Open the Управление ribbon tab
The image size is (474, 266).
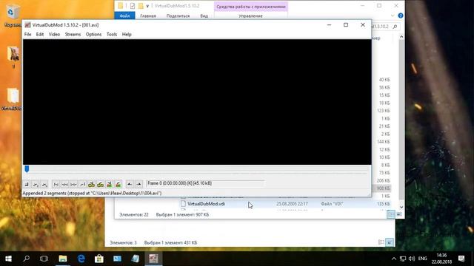click(250, 16)
